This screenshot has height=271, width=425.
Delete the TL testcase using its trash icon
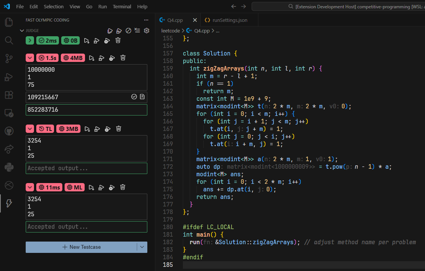119,128
